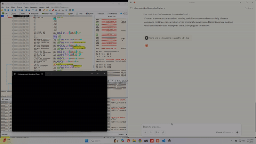Open file via x64dbg toolbar folder icon
This screenshot has height=144, width=256.
(x=2, y=10)
